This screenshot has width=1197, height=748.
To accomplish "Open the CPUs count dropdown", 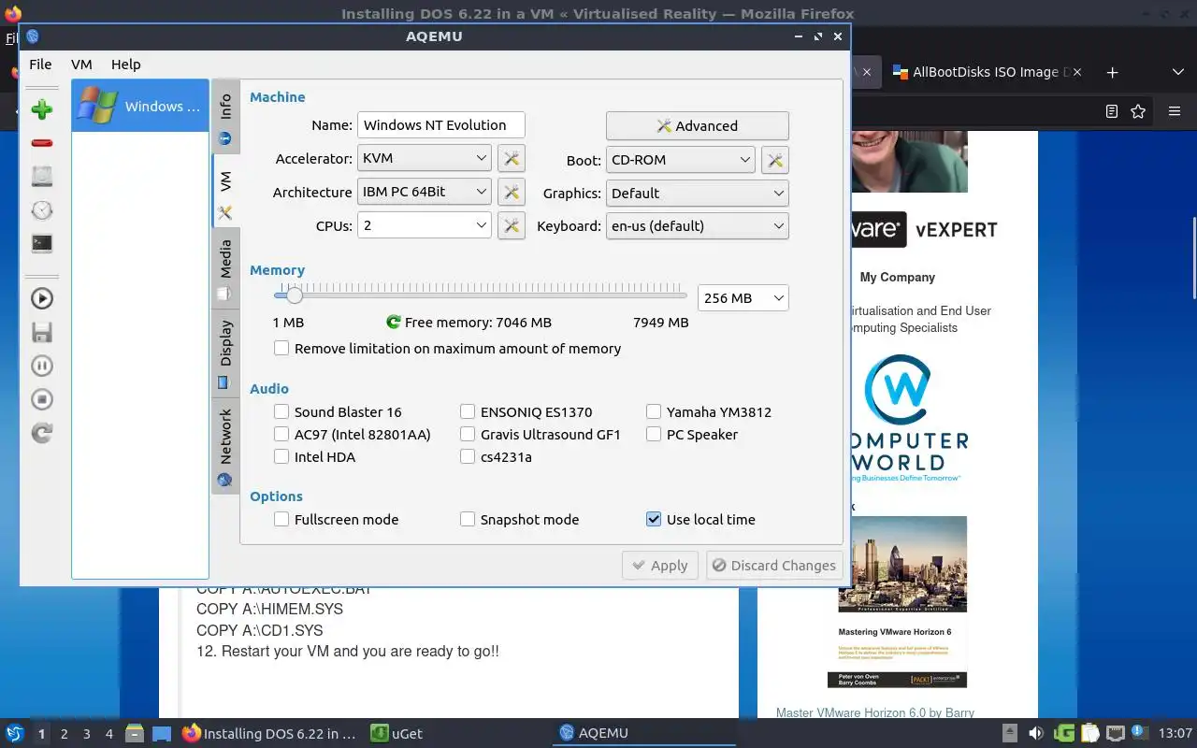I will point(425,225).
